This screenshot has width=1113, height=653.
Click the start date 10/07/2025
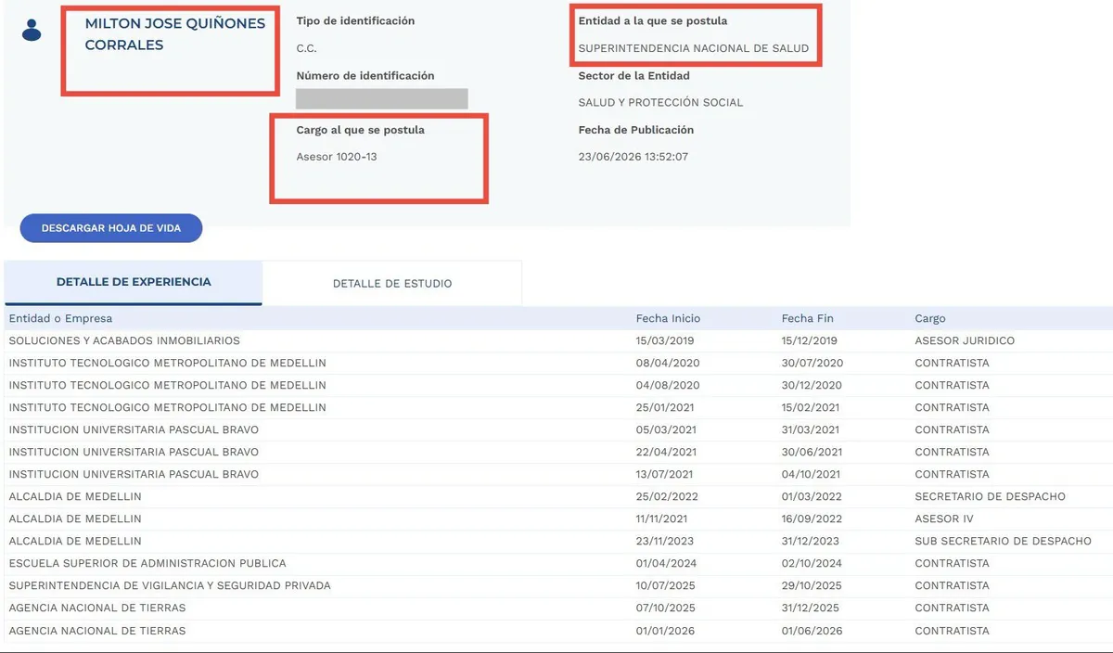click(666, 585)
